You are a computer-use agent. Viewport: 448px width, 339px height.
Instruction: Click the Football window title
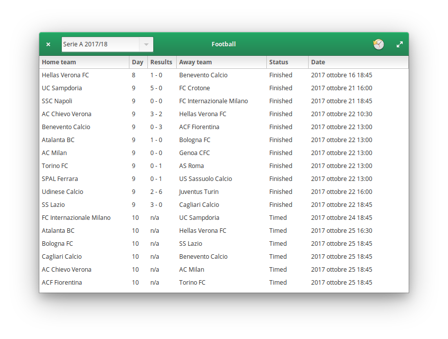coord(224,44)
